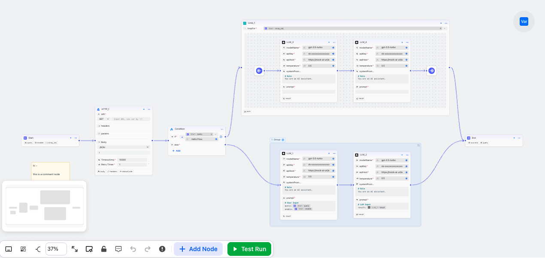
Task: Click the loop end block icon
Action: click(432, 71)
